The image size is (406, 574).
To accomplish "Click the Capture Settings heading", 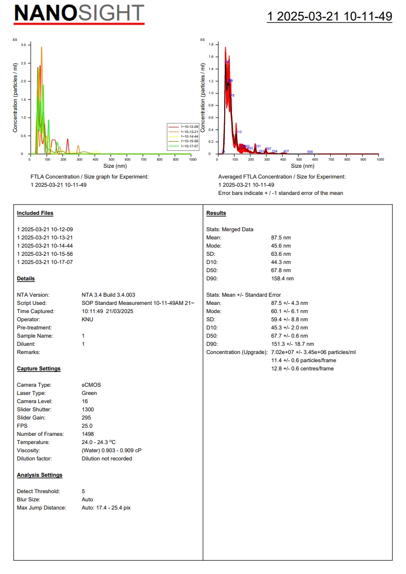I will point(38,369).
